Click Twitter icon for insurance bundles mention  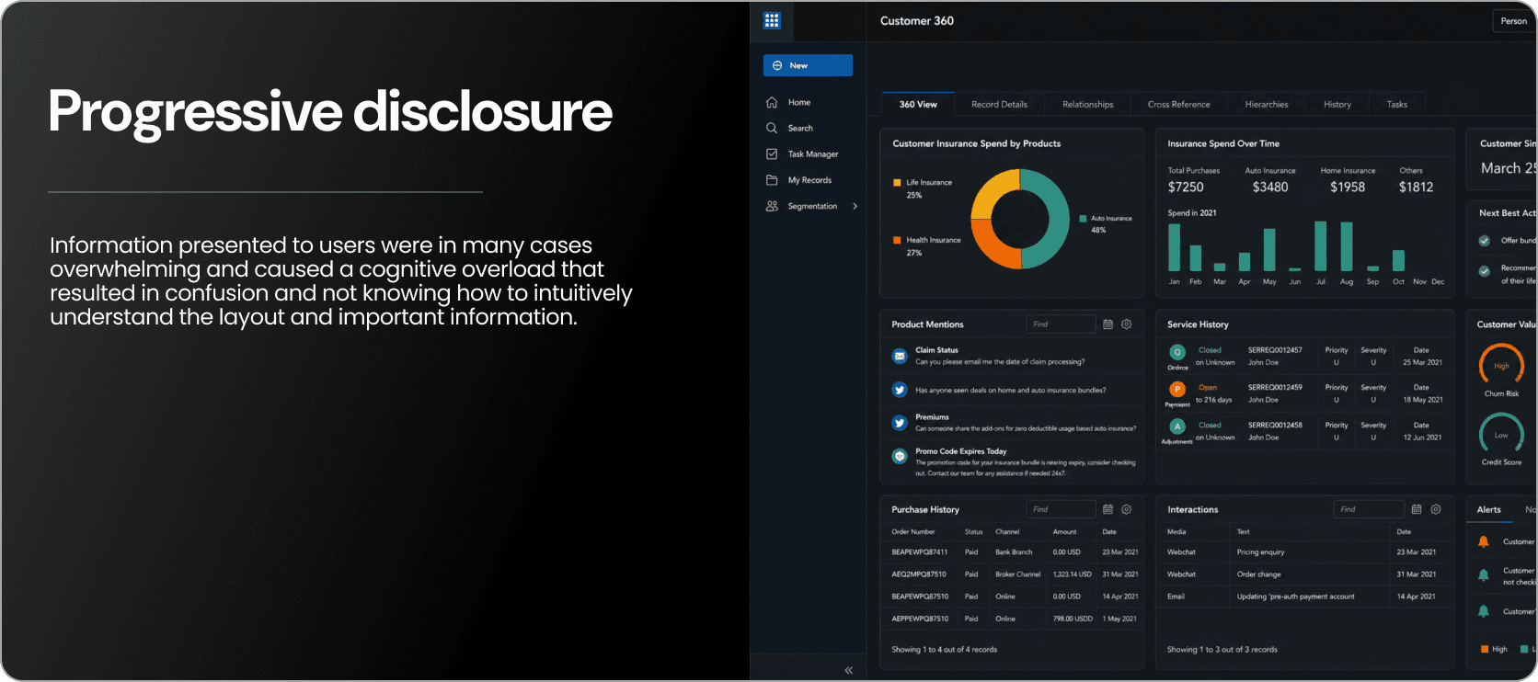(x=900, y=390)
